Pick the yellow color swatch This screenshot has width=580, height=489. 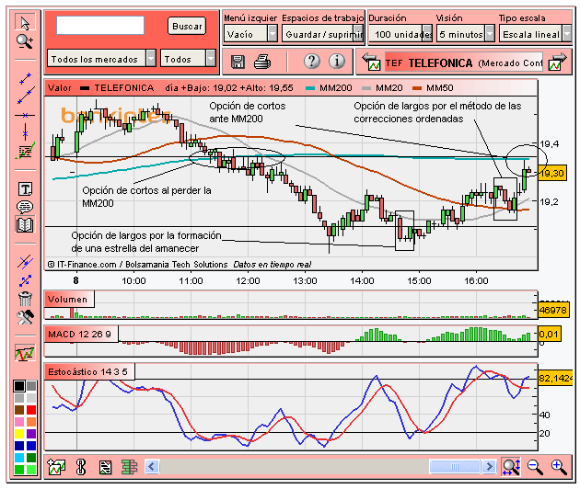(19, 434)
